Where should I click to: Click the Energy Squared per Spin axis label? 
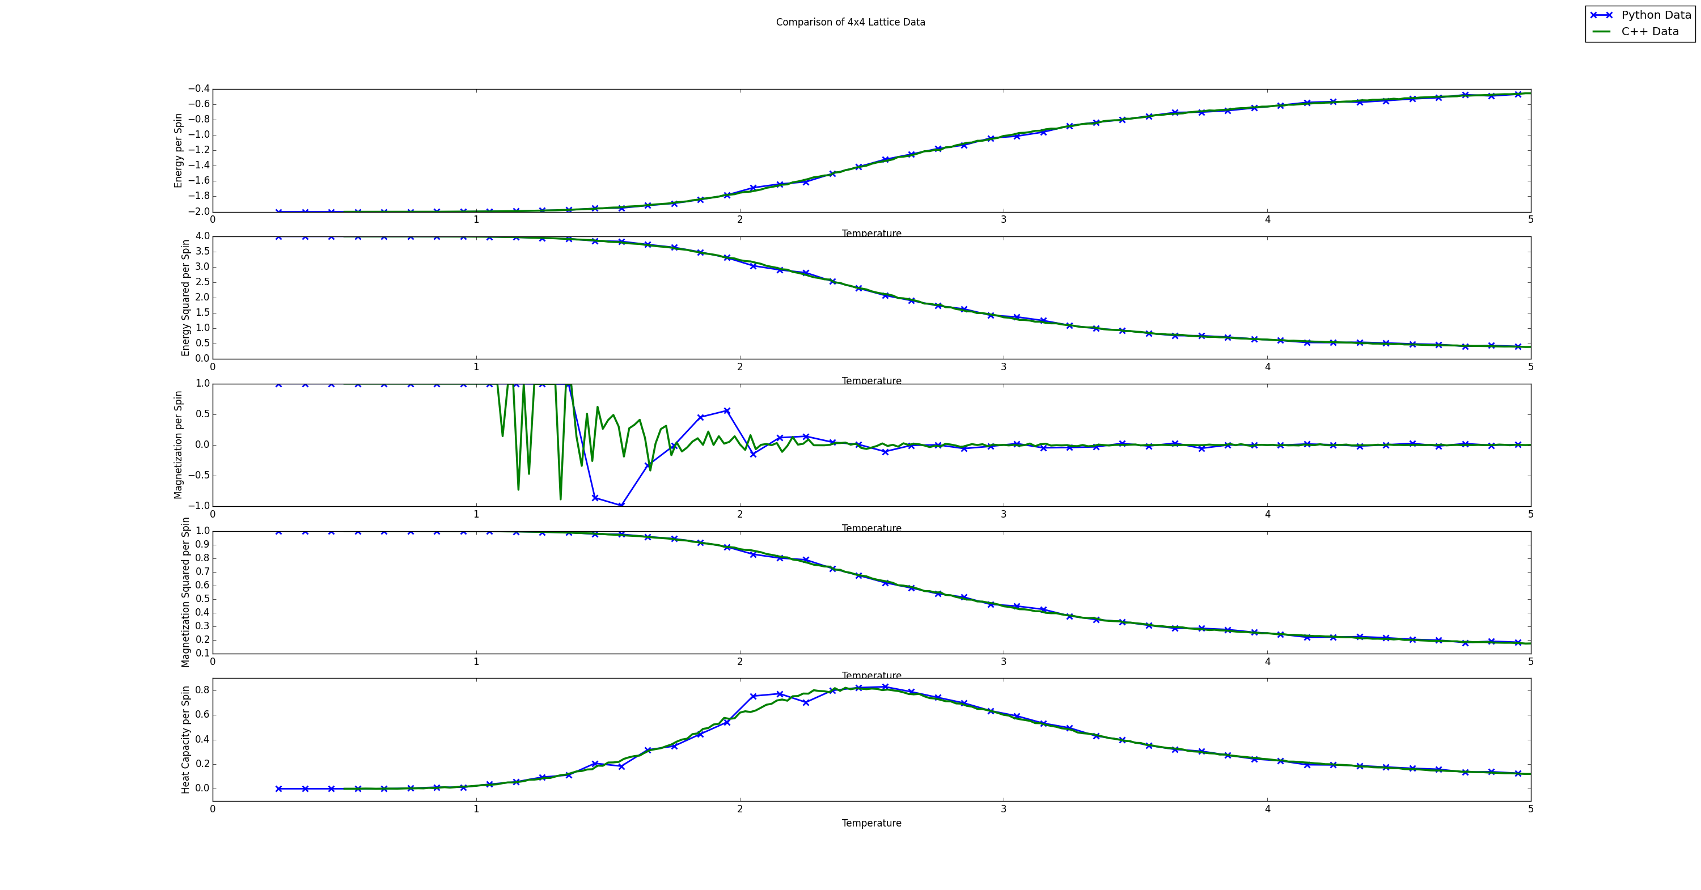(x=185, y=298)
